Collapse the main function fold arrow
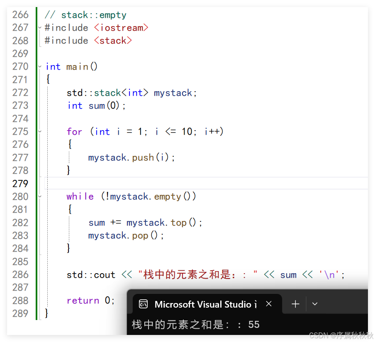This screenshot has height=342, width=375. 40,67
